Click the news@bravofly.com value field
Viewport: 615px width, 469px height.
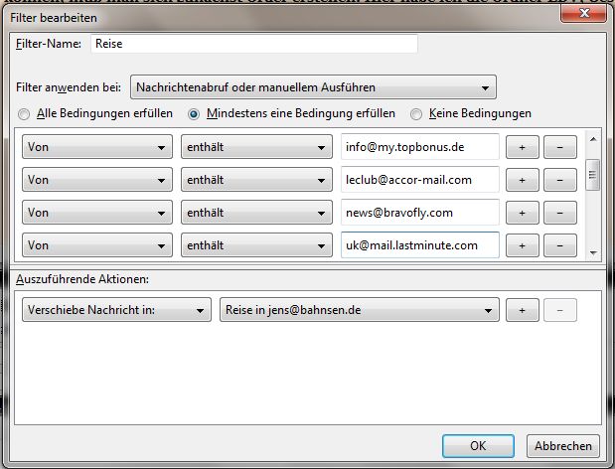(x=420, y=213)
